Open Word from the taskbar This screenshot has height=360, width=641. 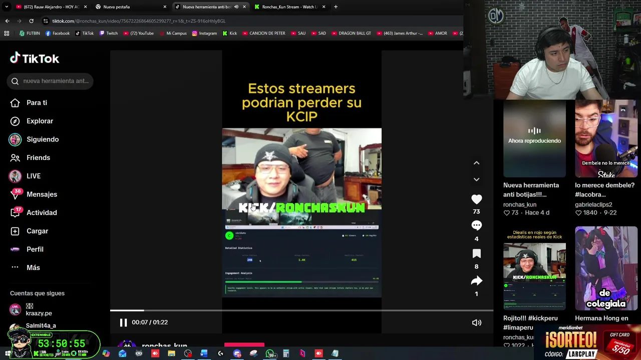pyautogui.click(x=204, y=353)
